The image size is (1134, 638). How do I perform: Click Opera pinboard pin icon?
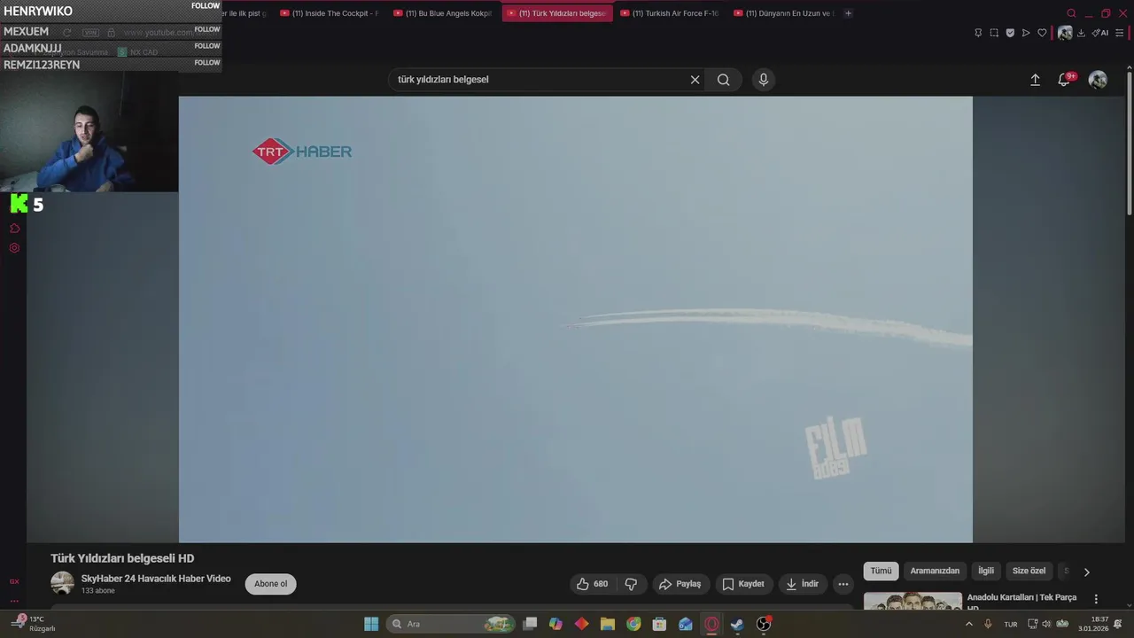[978, 33]
